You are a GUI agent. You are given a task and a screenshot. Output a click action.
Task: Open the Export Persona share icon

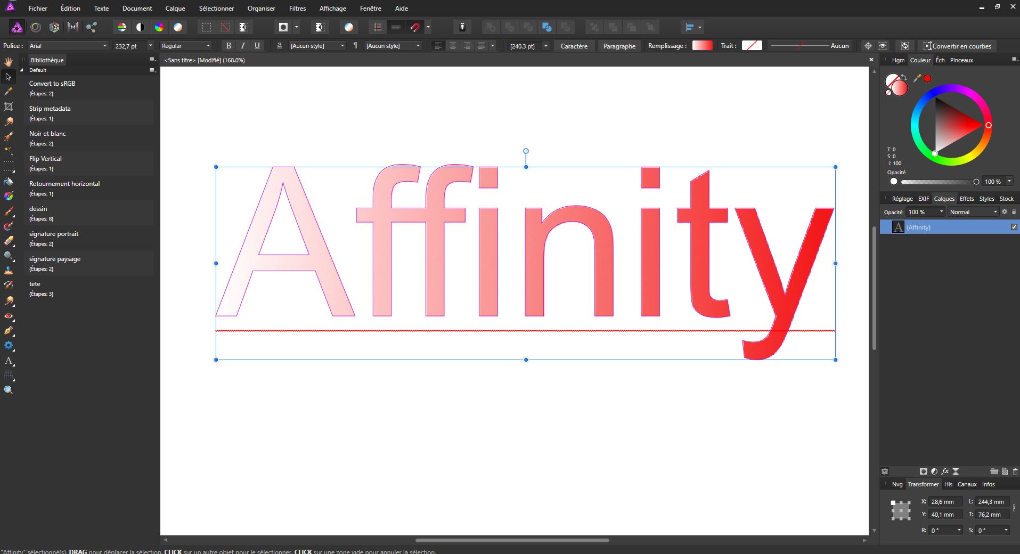click(92, 27)
